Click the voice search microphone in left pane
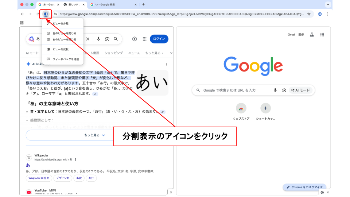 pos(98,39)
